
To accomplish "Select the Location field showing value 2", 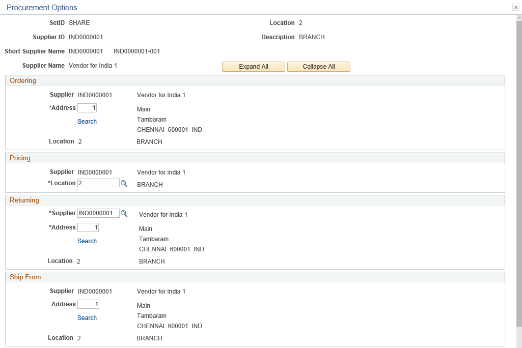I will 98,183.
